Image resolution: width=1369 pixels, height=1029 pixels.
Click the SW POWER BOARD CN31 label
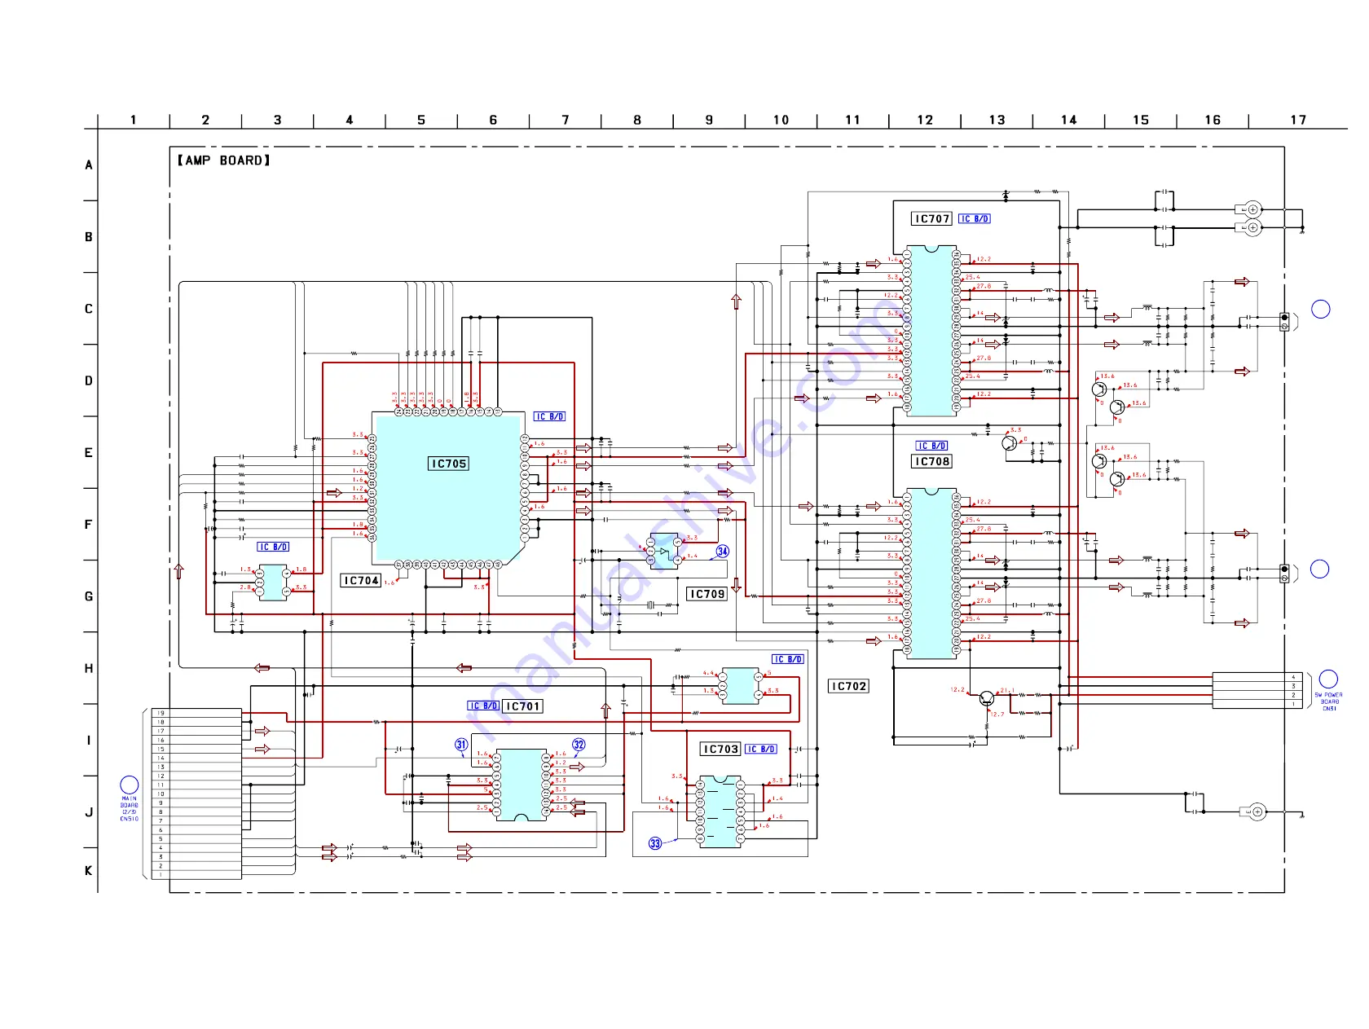[1328, 701]
